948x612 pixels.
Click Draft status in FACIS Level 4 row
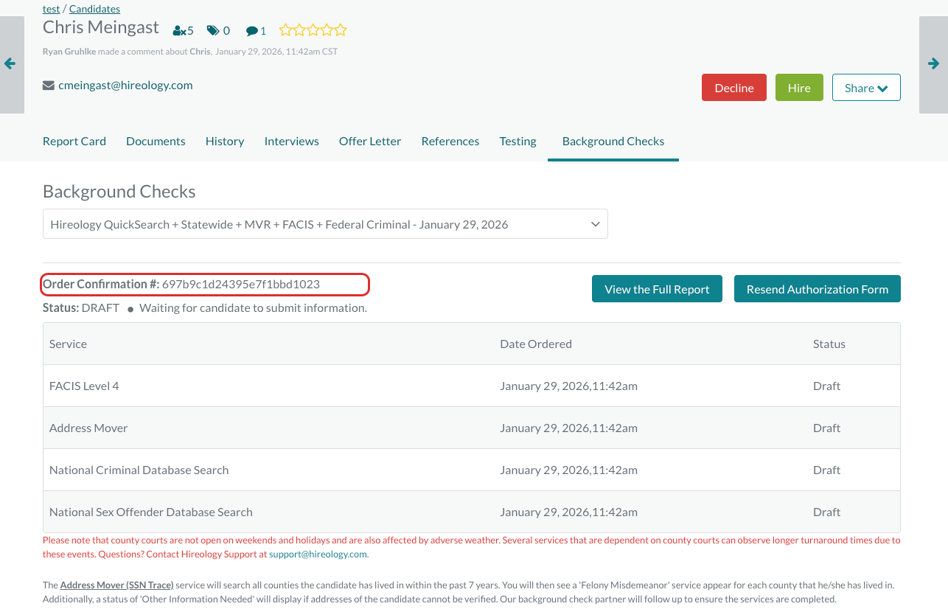click(827, 386)
